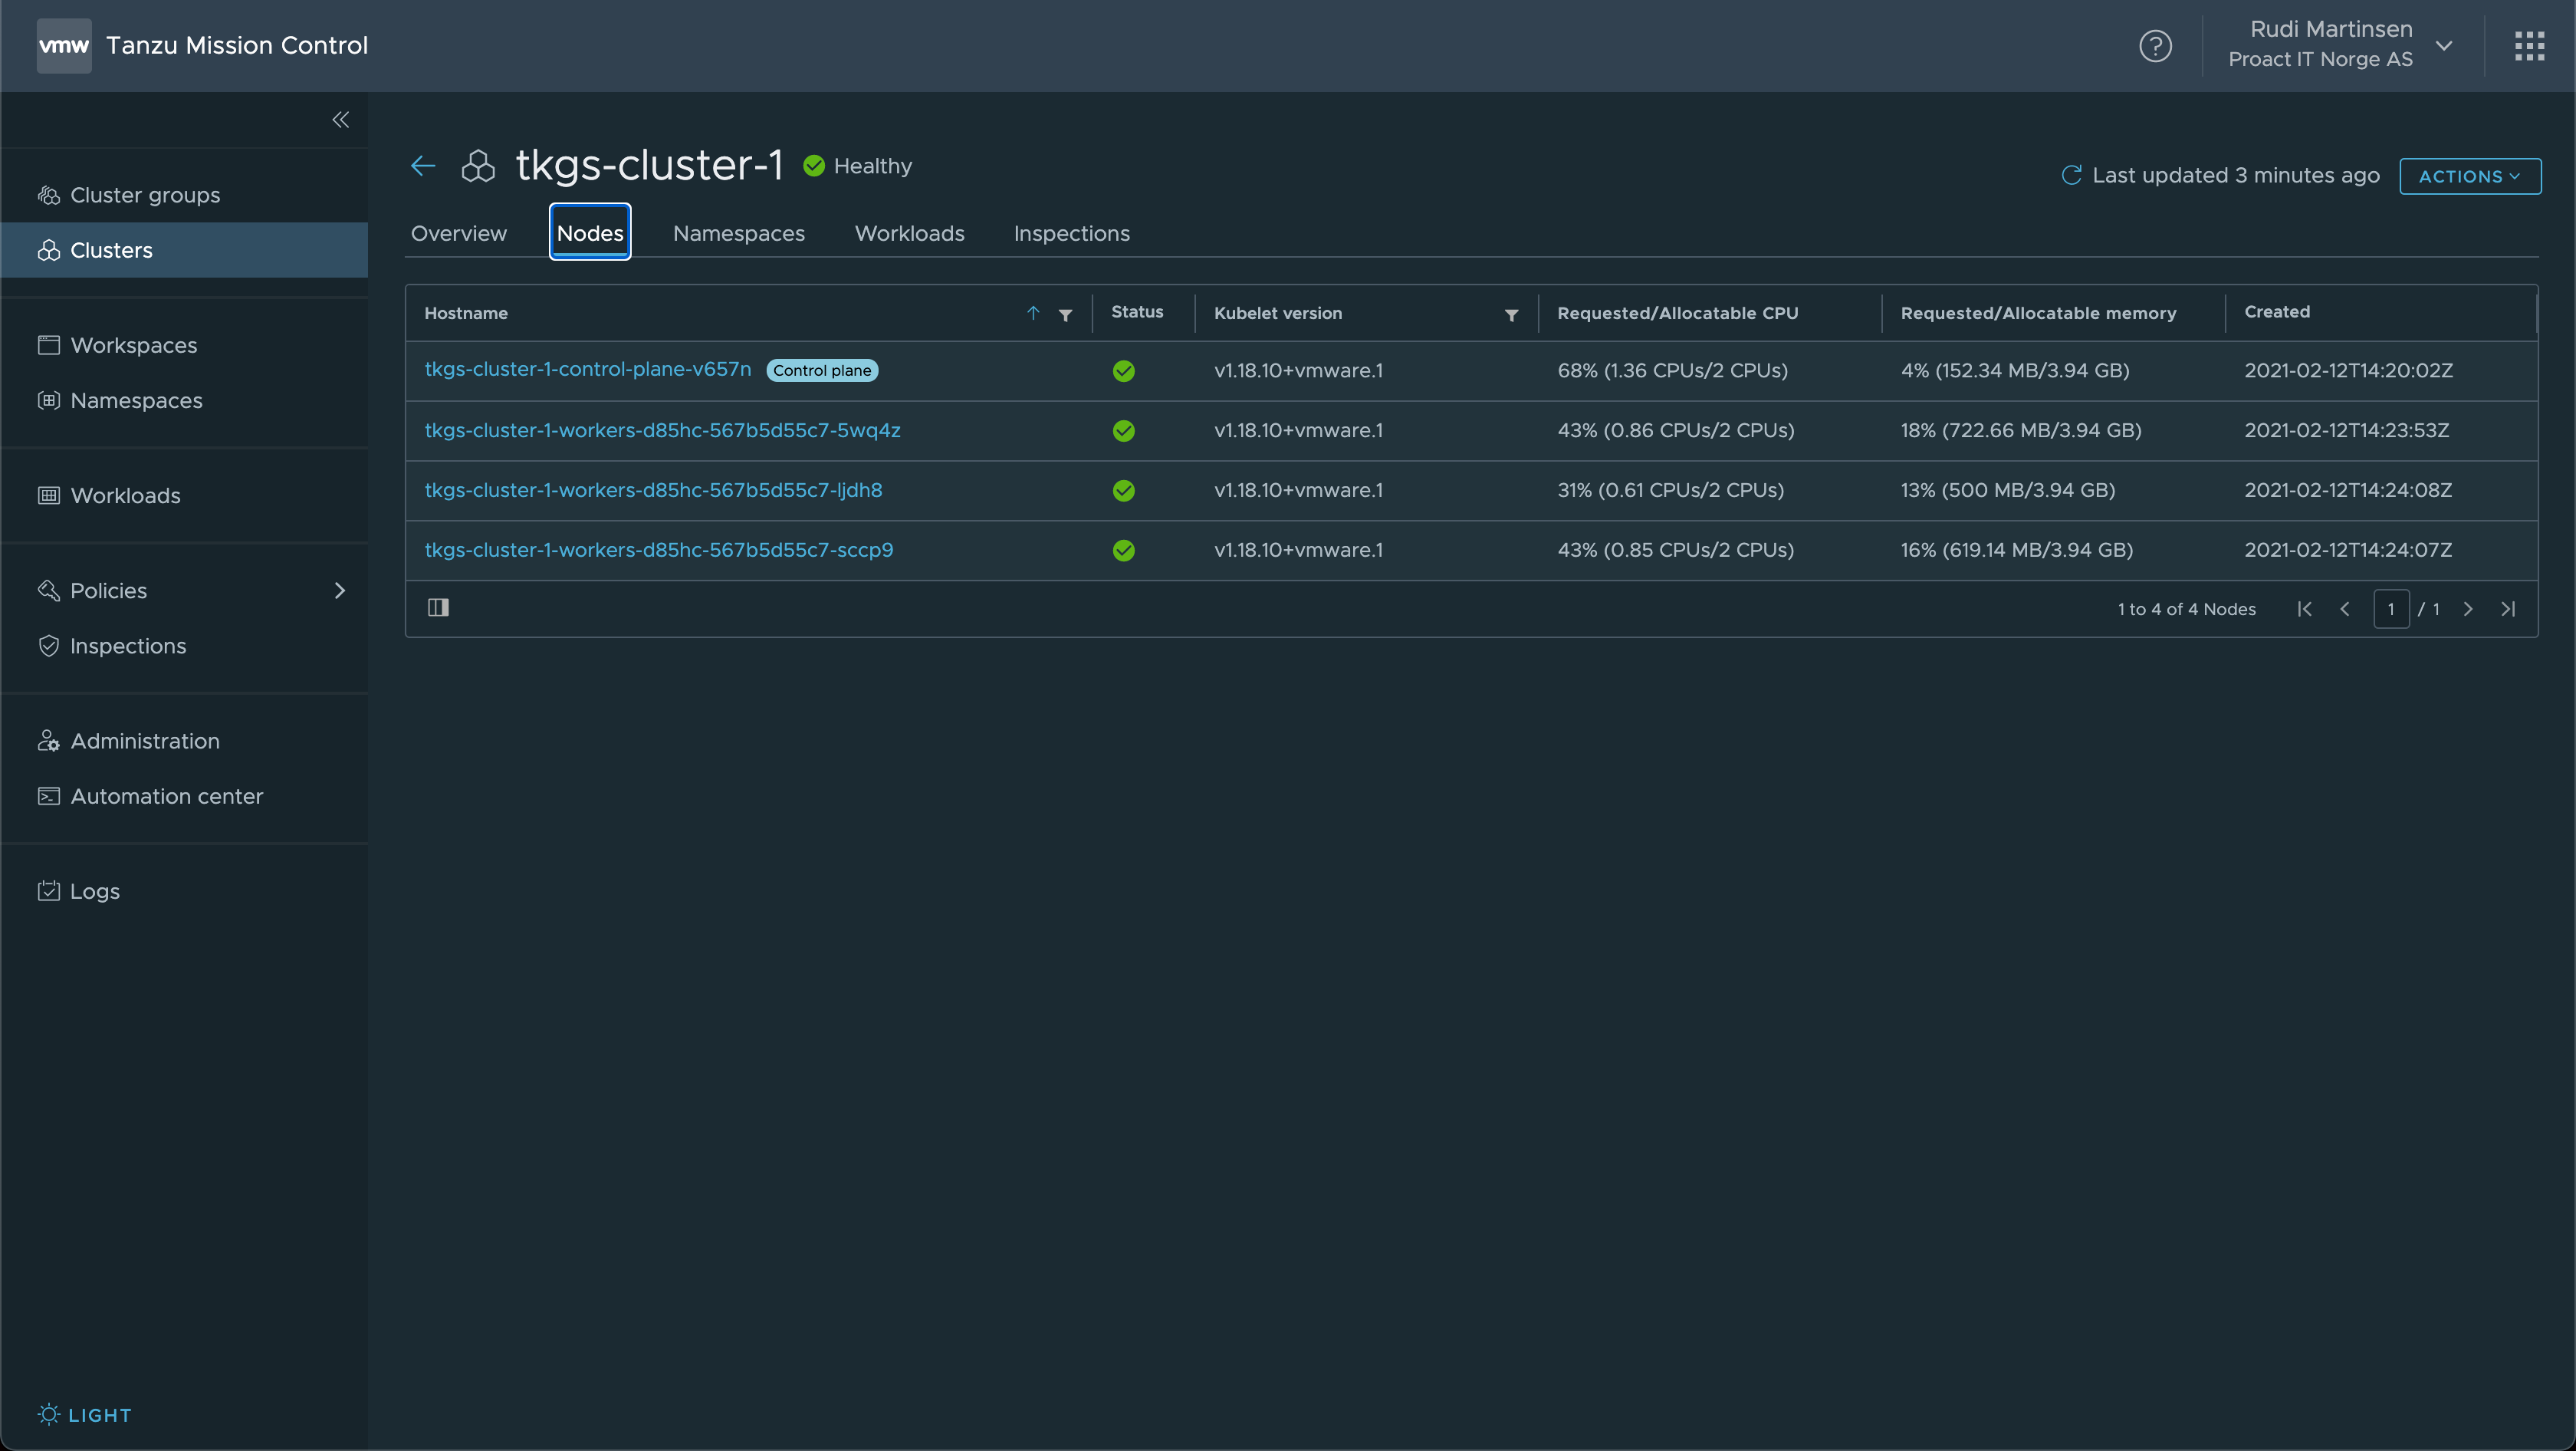Click the tkgs-cluster-1-workers-d85hc-567b5d55c7-ljdh8 link

pos(653,489)
